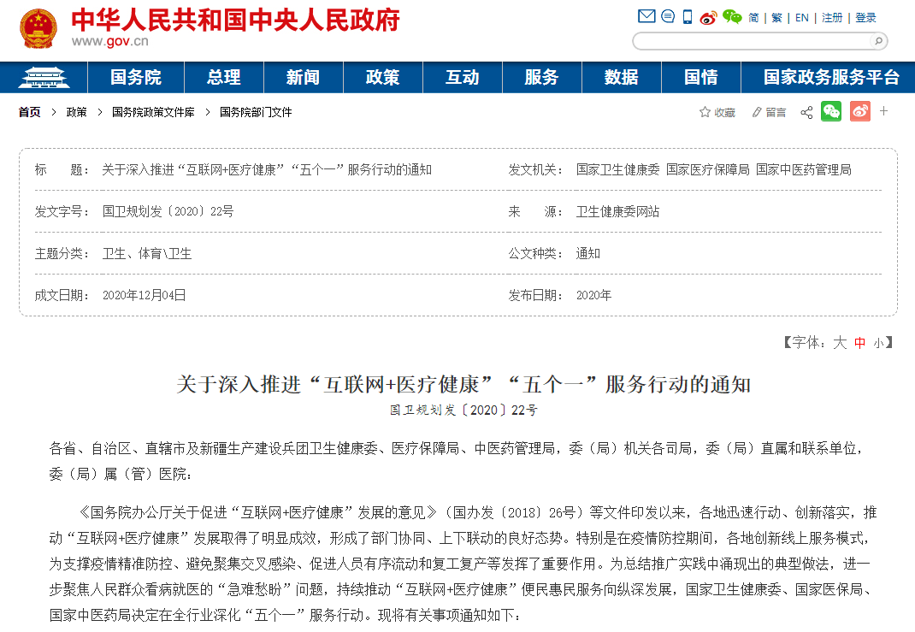Image resolution: width=915 pixels, height=632 pixels.
Task: Open the Weibo icon in header
Action: tap(708, 17)
